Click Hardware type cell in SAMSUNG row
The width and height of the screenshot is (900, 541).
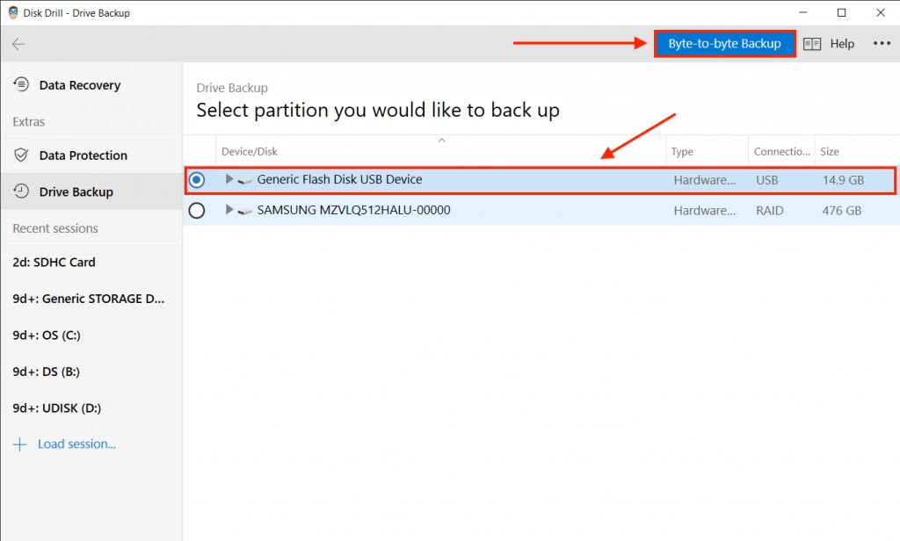tap(704, 211)
